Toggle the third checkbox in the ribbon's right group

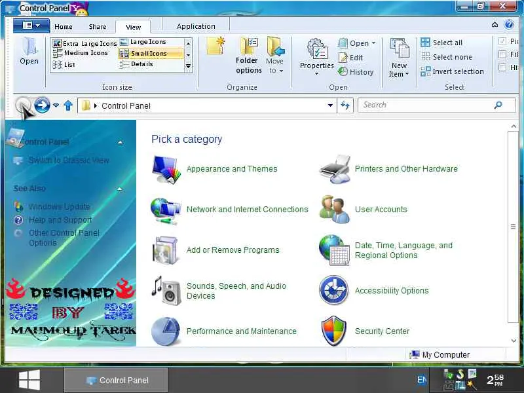tap(502, 67)
